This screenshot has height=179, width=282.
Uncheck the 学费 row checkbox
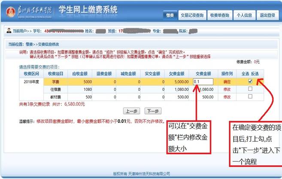pyautogui.click(x=250, y=81)
